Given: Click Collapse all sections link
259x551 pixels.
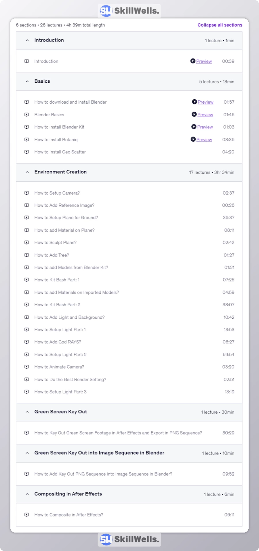Looking at the screenshot, I should coord(220,25).
